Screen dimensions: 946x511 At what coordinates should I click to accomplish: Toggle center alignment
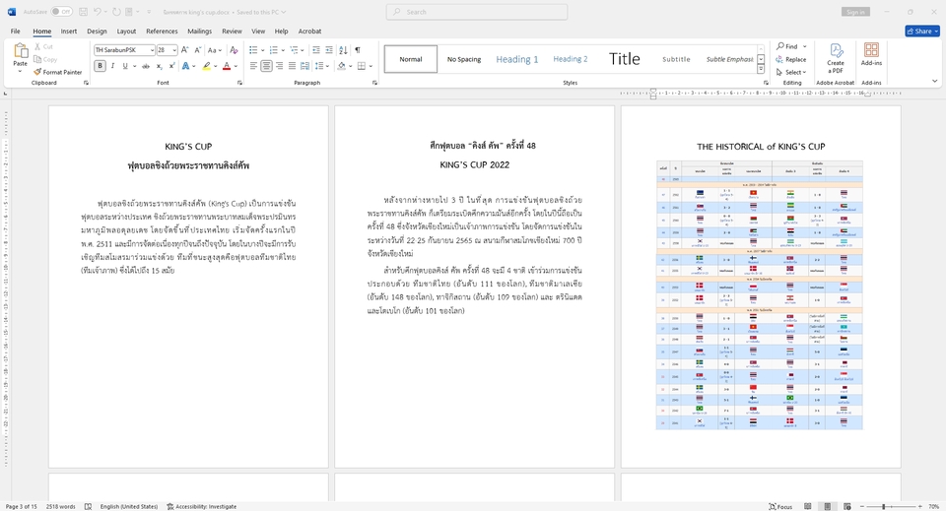266,66
